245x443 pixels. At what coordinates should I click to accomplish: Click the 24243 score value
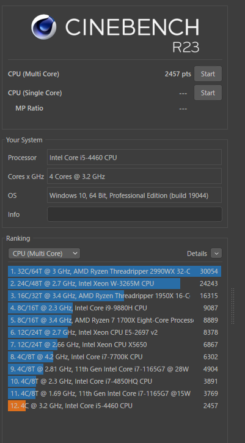pos(209,284)
